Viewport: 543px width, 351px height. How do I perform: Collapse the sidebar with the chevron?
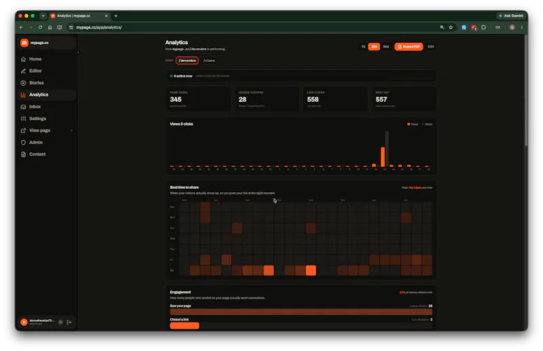[x=78, y=52]
